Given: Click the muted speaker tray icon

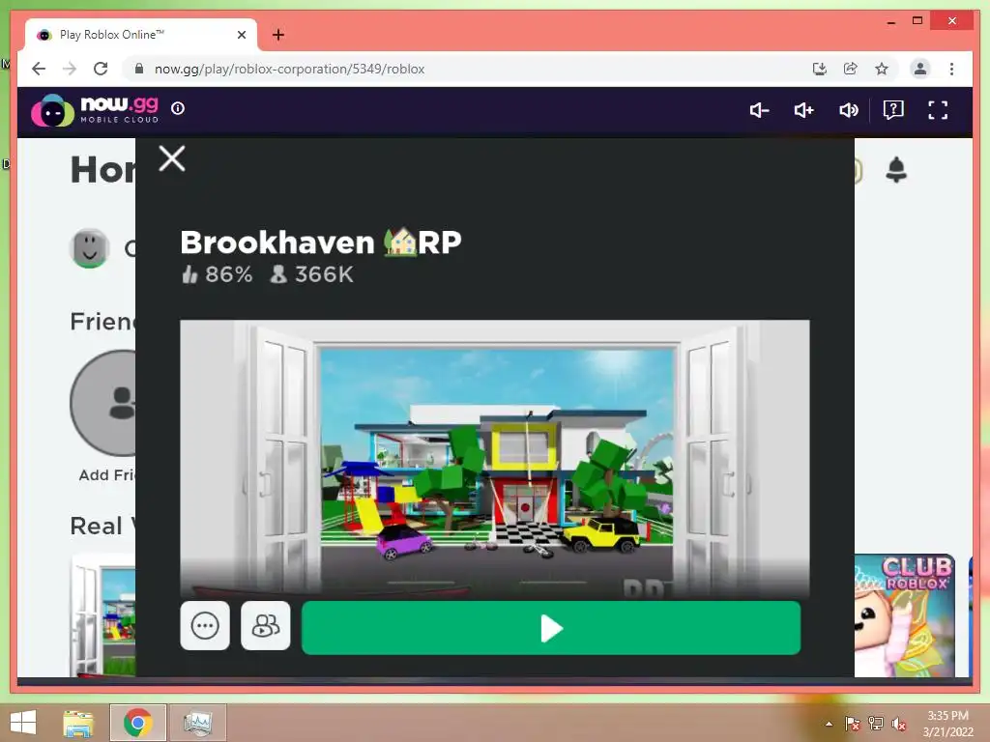Looking at the screenshot, I should (x=899, y=724).
